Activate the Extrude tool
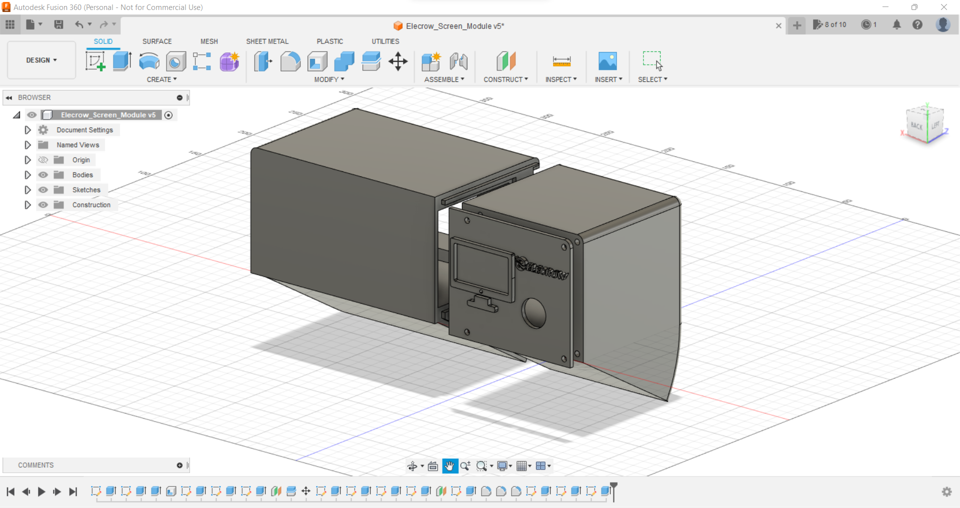960x508 pixels. click(122, 61)
